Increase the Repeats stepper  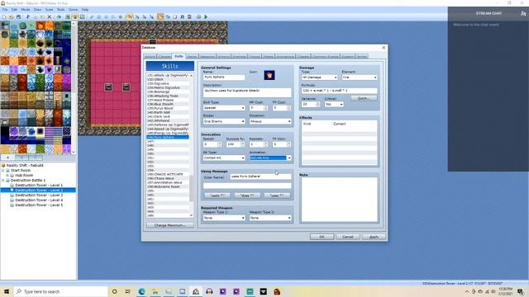pyautogui.click(x=266, y=143)
